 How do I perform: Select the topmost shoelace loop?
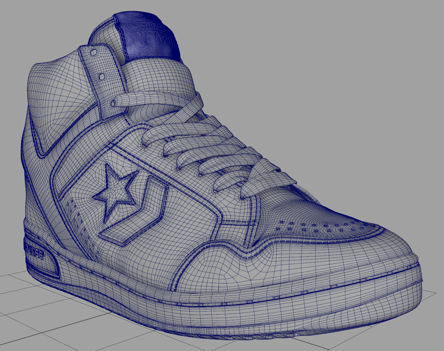[x=157, y=101]
